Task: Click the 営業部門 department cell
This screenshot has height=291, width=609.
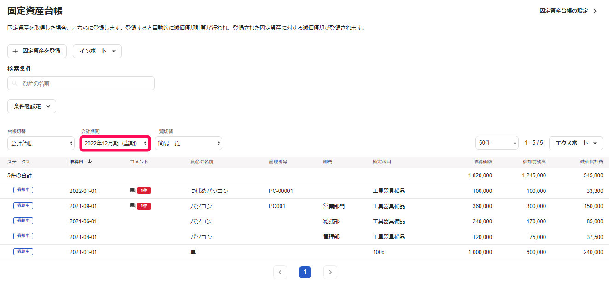Action: [x=334, y=206]
